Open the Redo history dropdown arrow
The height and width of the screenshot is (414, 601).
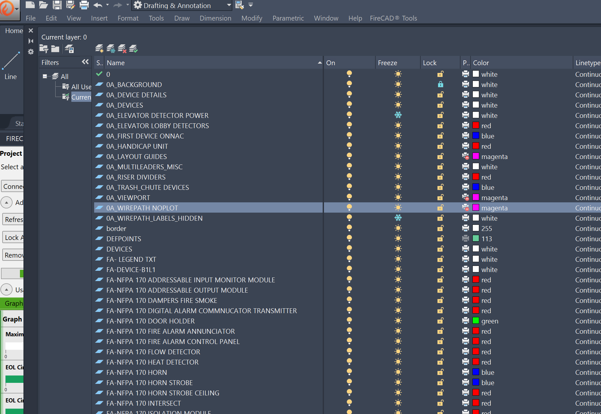point(128,5)
